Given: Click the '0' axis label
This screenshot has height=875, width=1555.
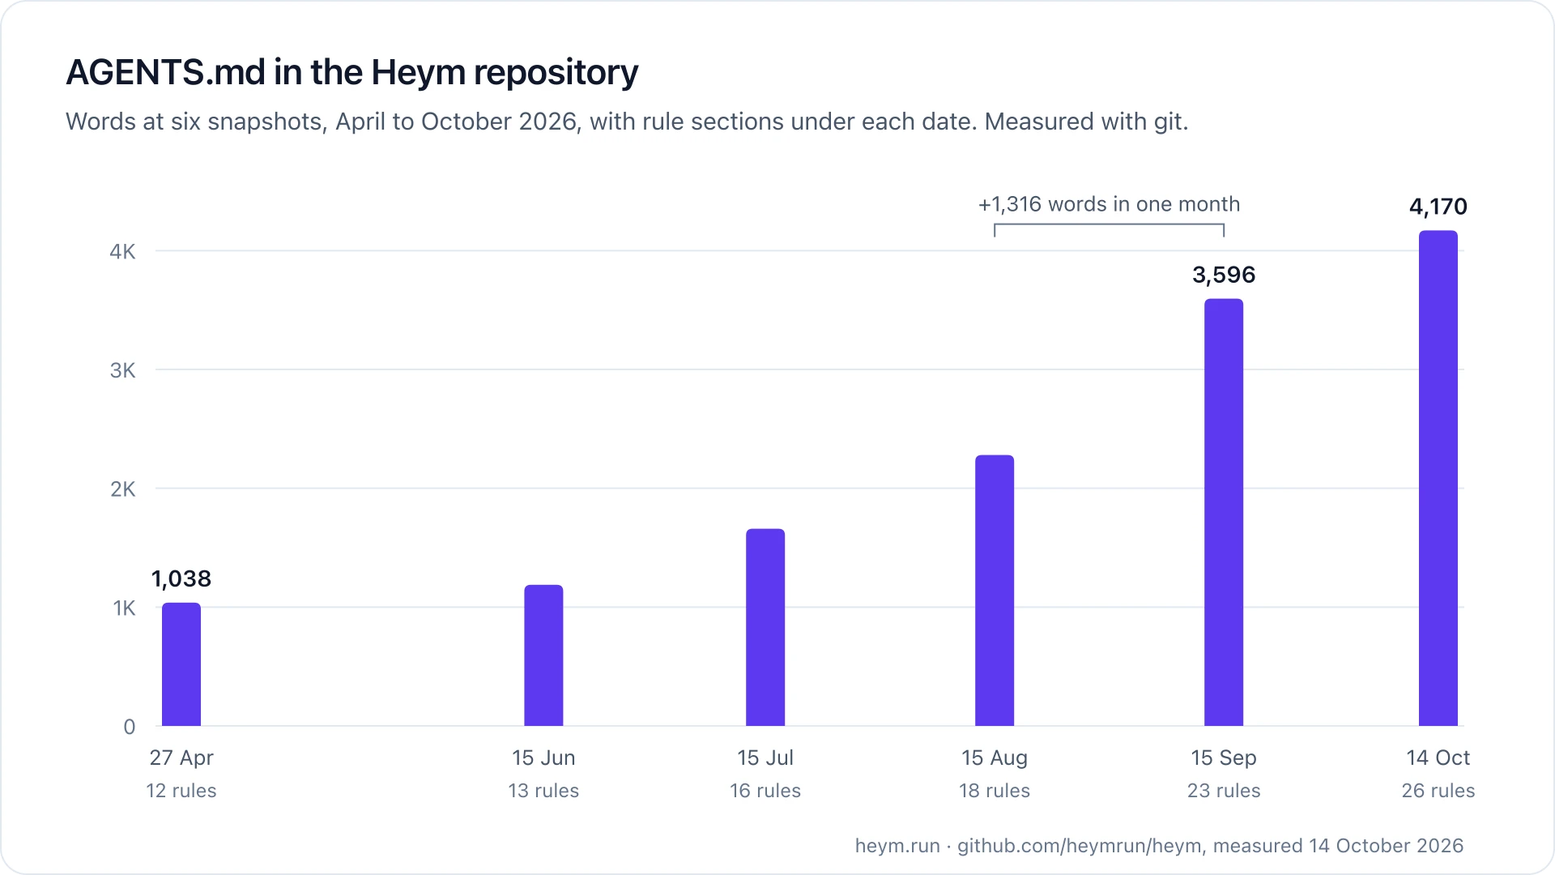Looking at the screenshot, I should click(130, 727).
